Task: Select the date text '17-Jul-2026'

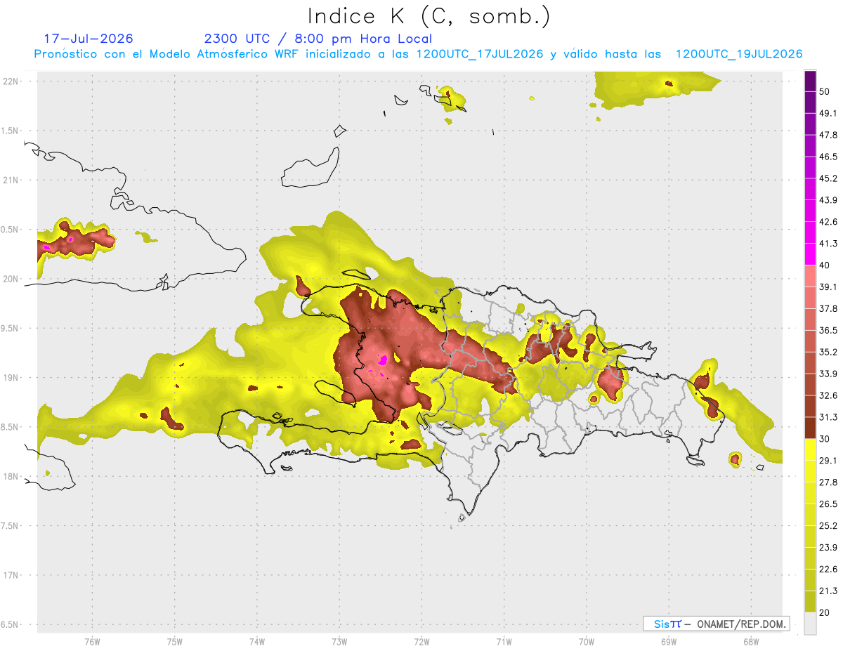Action: (89, 39)
